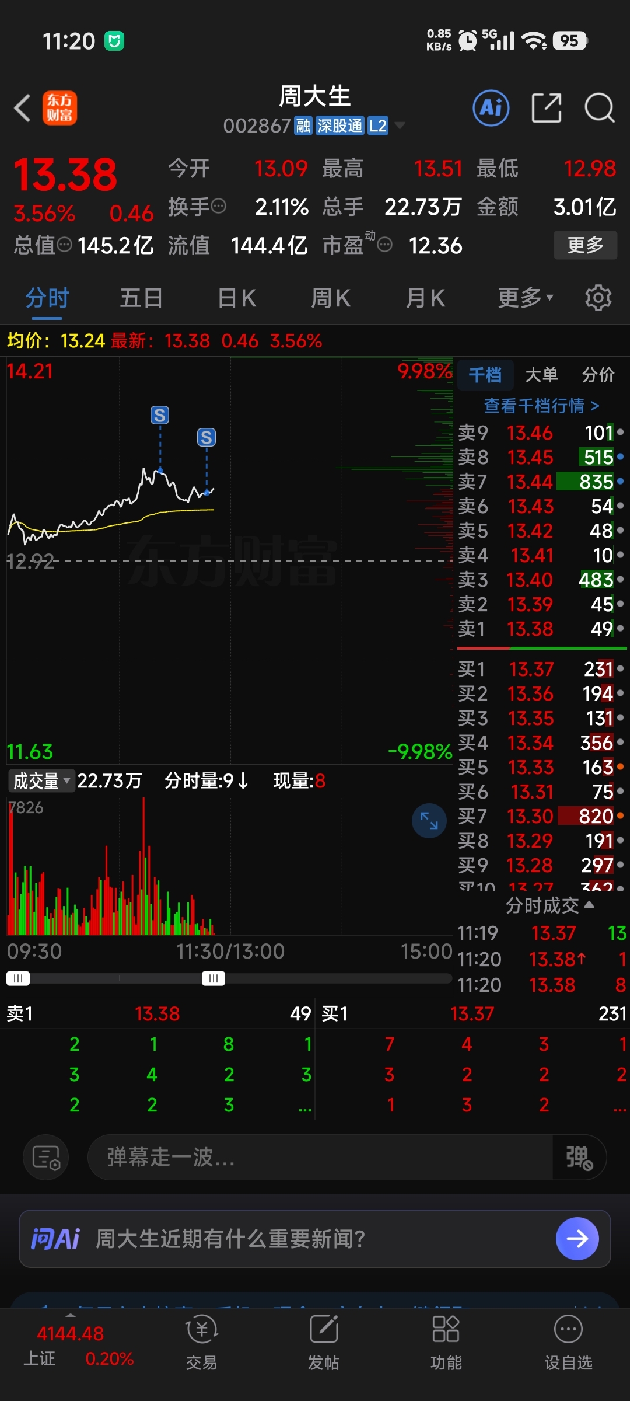Image resolution: width=630 pixels, height=1401 pixels.
Task: Tap the L2 level badge
Action: (x=378, y=126)
